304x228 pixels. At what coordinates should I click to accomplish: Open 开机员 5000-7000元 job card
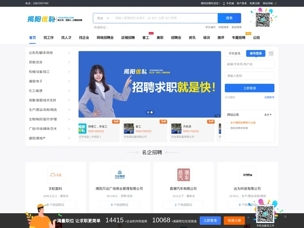(192, 131)
